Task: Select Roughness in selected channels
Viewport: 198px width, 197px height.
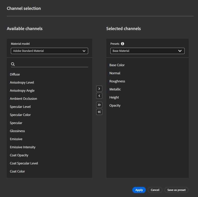Action: tap(117, 81)
